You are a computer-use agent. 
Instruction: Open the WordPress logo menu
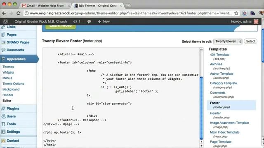(x=5, y=21)
